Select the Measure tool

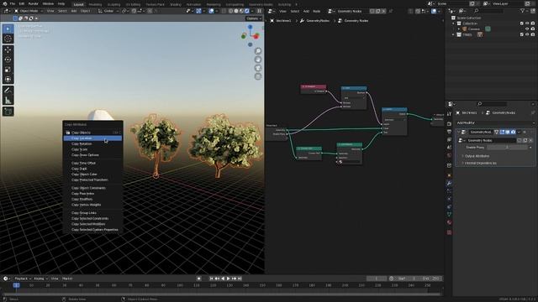click(x=8, y=100)
